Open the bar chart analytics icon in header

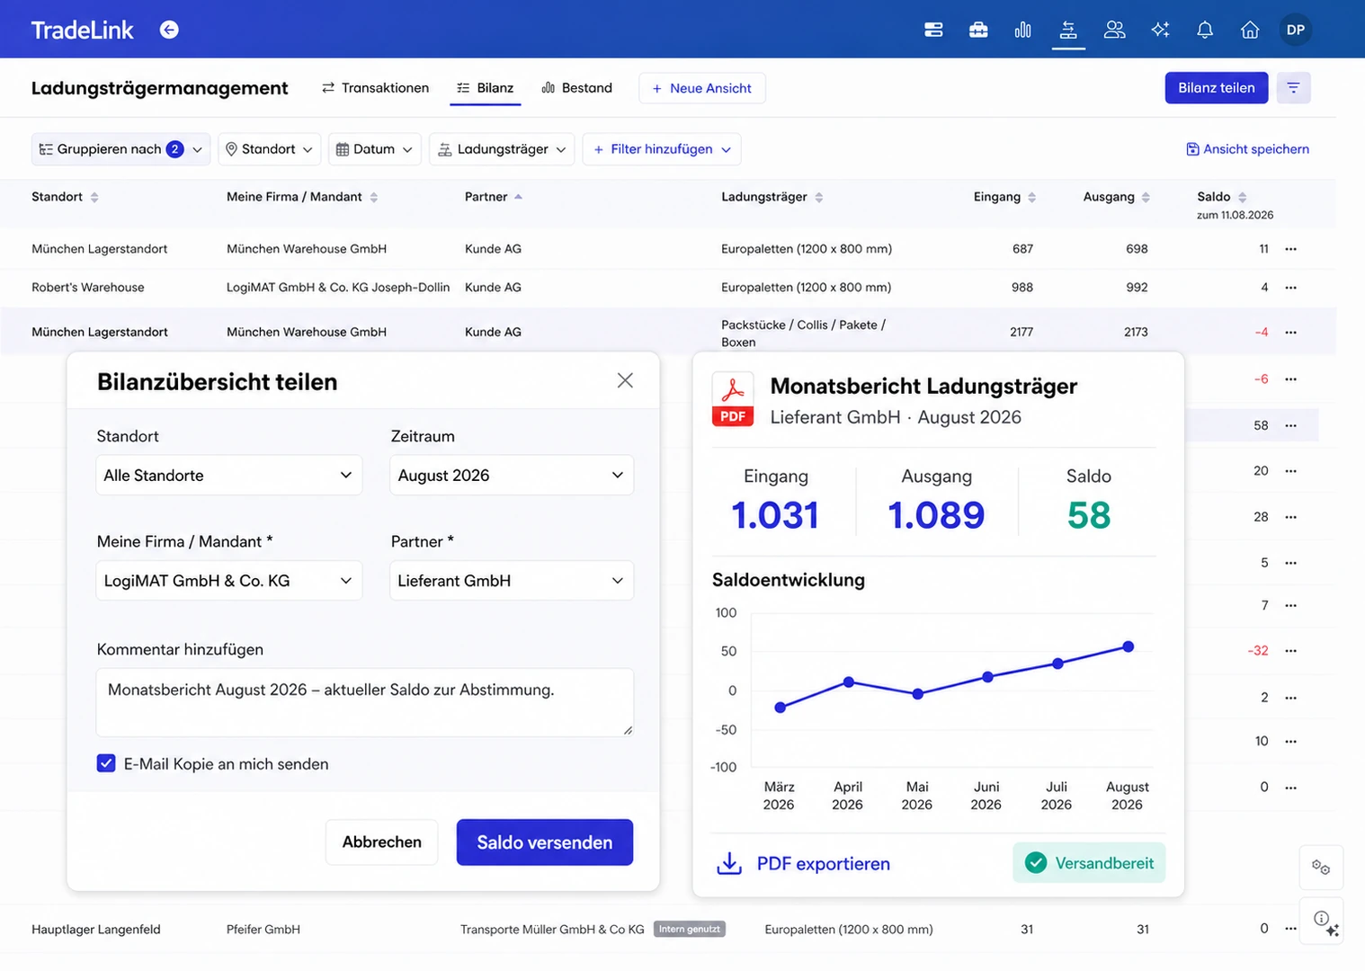coord(1023,30)
